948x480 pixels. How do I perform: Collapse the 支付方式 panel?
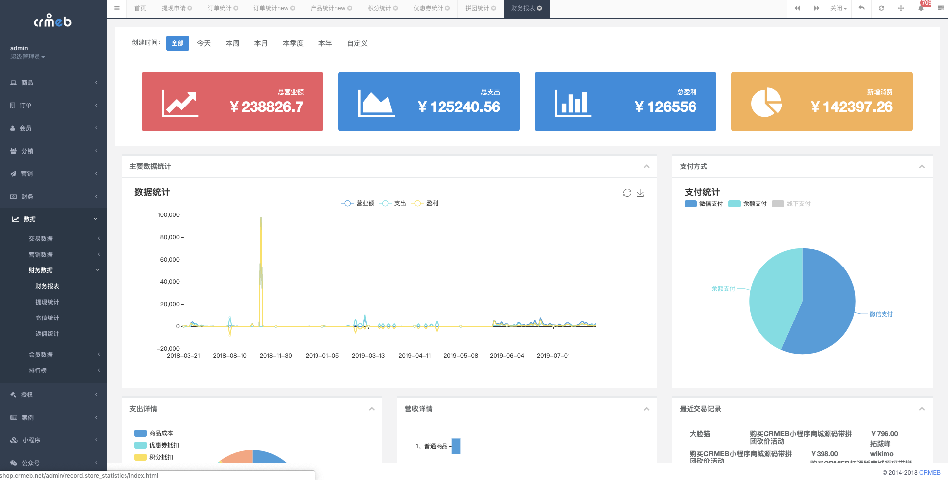[x=922, y=166]
